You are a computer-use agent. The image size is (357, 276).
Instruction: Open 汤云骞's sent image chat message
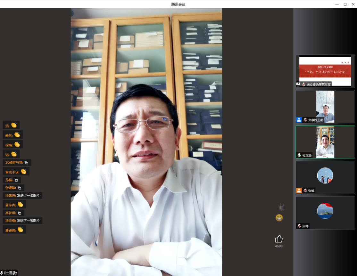pyautogui.click(x=22, y=221)
